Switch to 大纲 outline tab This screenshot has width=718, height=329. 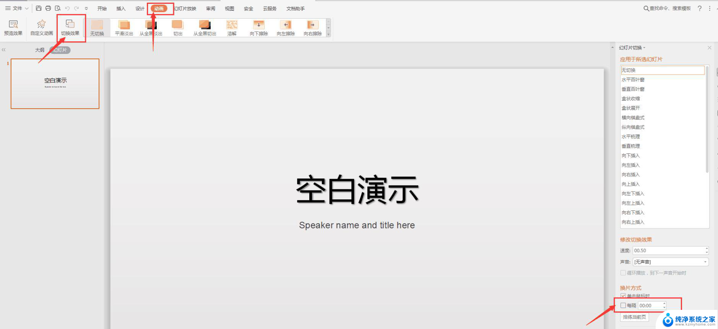pyautogui.click(x=40, y=50)
